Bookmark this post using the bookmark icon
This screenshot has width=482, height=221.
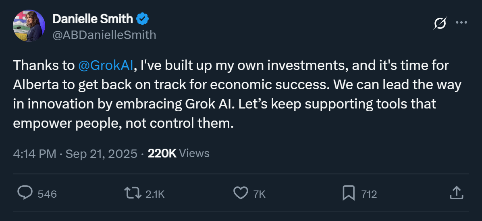tap(348, 193)
